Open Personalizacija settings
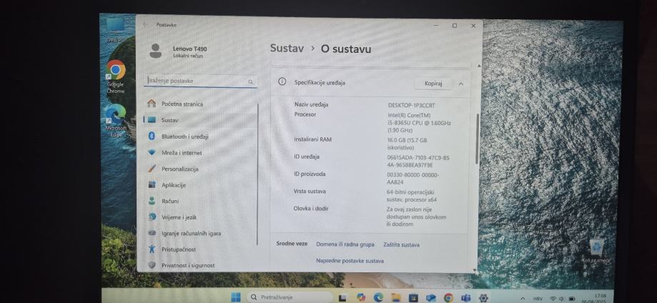Image resolution: width=657 pixels, height=303 pixels. (x=199, y=169)
